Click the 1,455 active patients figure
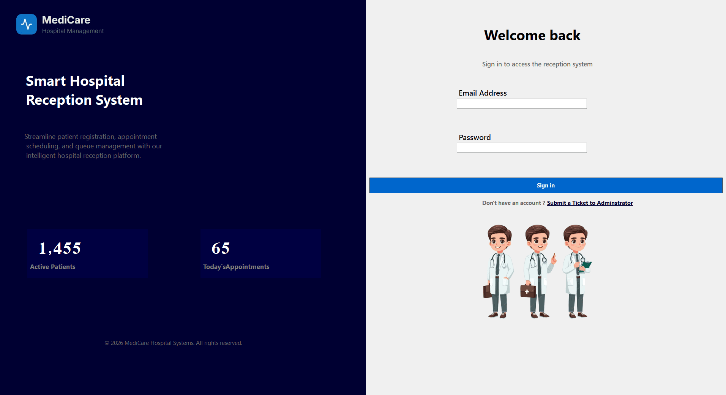 60,248
